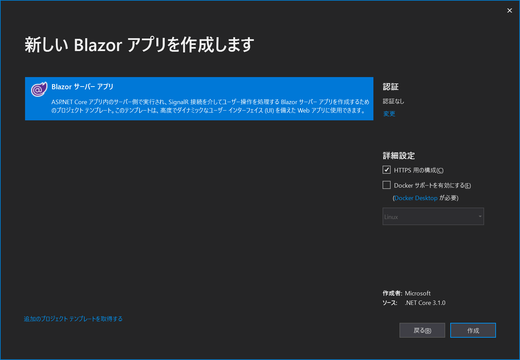Click the 作成 button
Viewport: 520px width, 360px height.
click(x=473, y=330)
